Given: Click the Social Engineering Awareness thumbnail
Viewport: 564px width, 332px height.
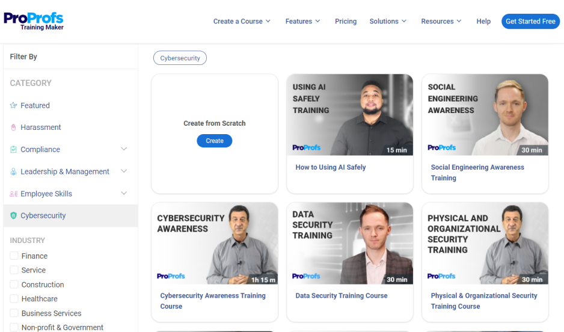Looking at the screenshot, I should (x=485, y=115).
